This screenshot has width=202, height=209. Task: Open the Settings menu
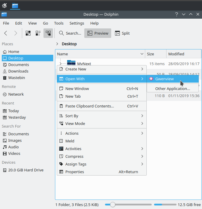(77, 23)
